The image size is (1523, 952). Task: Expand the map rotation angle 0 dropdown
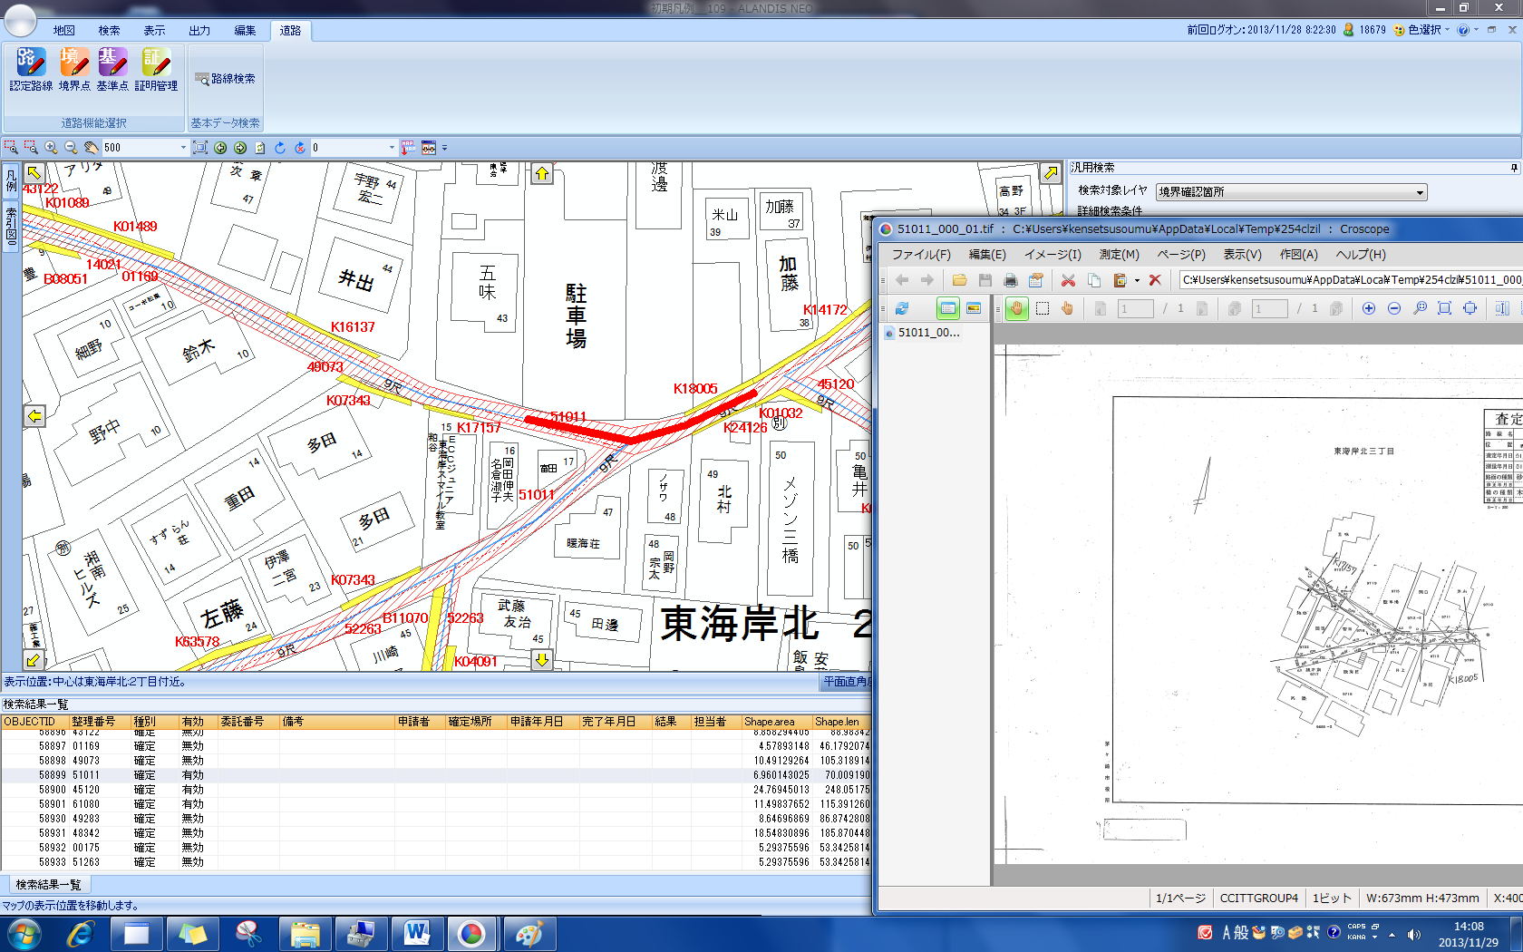point(392,148)
